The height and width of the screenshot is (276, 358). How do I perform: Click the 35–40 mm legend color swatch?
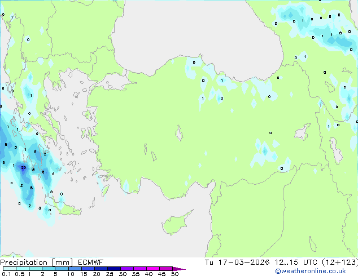pos(139,269)
